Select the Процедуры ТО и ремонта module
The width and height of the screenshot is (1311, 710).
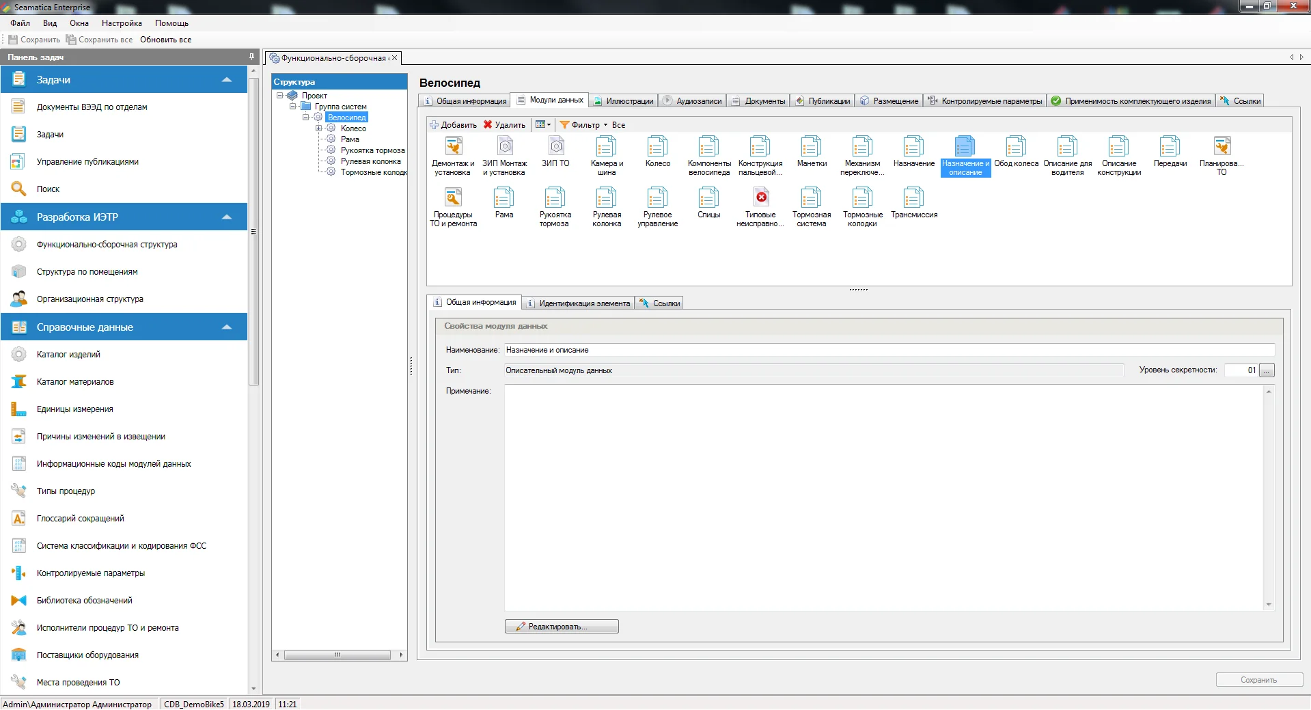click(453, 208)
